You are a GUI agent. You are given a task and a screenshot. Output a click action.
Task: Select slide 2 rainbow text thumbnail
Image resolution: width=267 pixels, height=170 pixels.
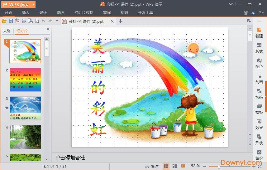click(25, 80)
